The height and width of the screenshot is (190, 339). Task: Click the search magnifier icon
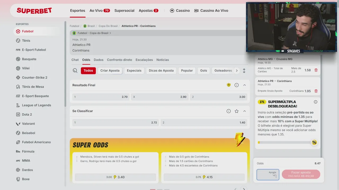pyautogui.click(x=75, y=70)
